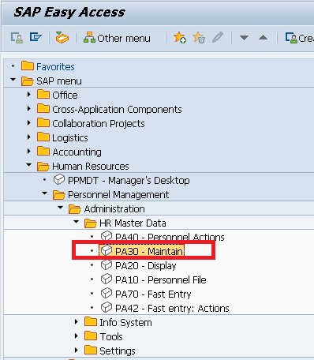Click the Move Favorites down arrow

(244, 38)
